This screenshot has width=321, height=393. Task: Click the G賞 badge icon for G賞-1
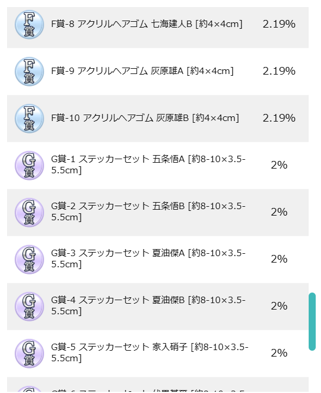(29, 166)
